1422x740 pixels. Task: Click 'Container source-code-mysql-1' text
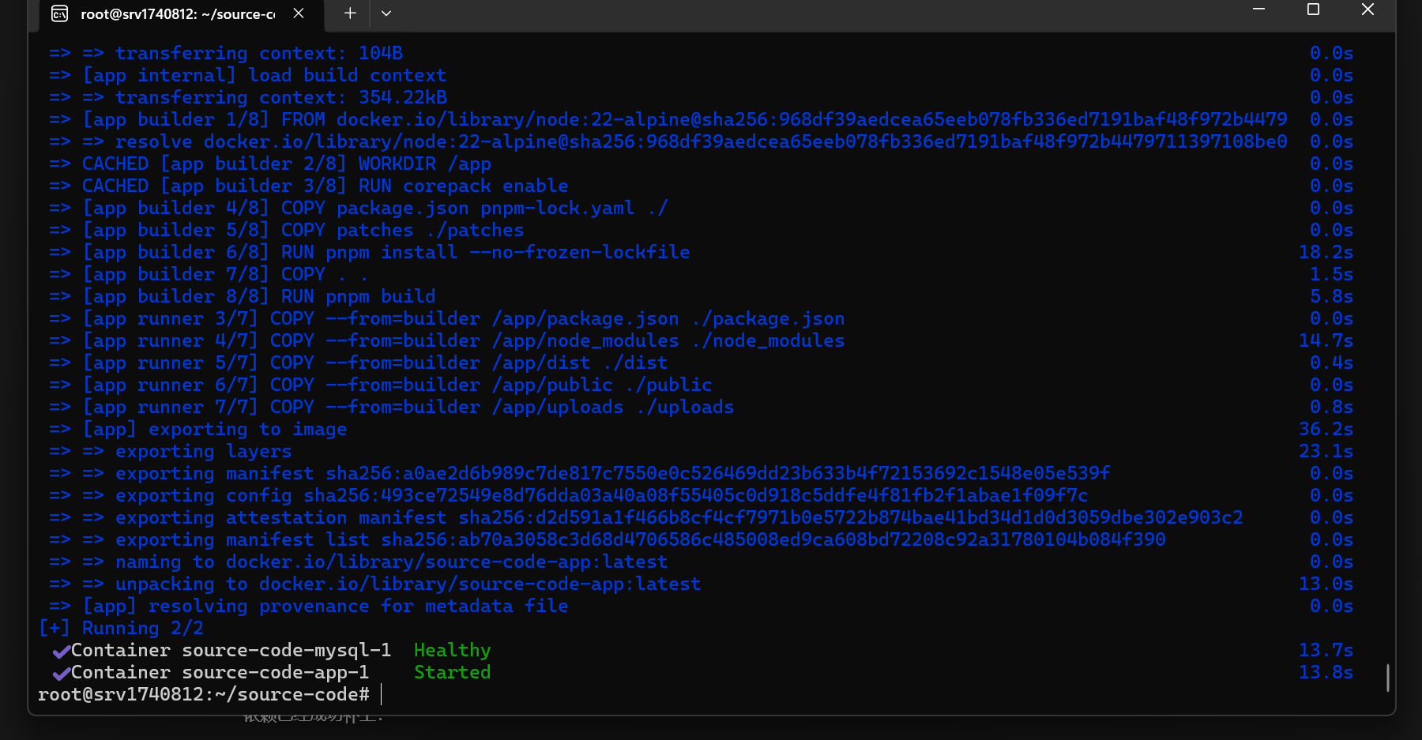(231, 651)
